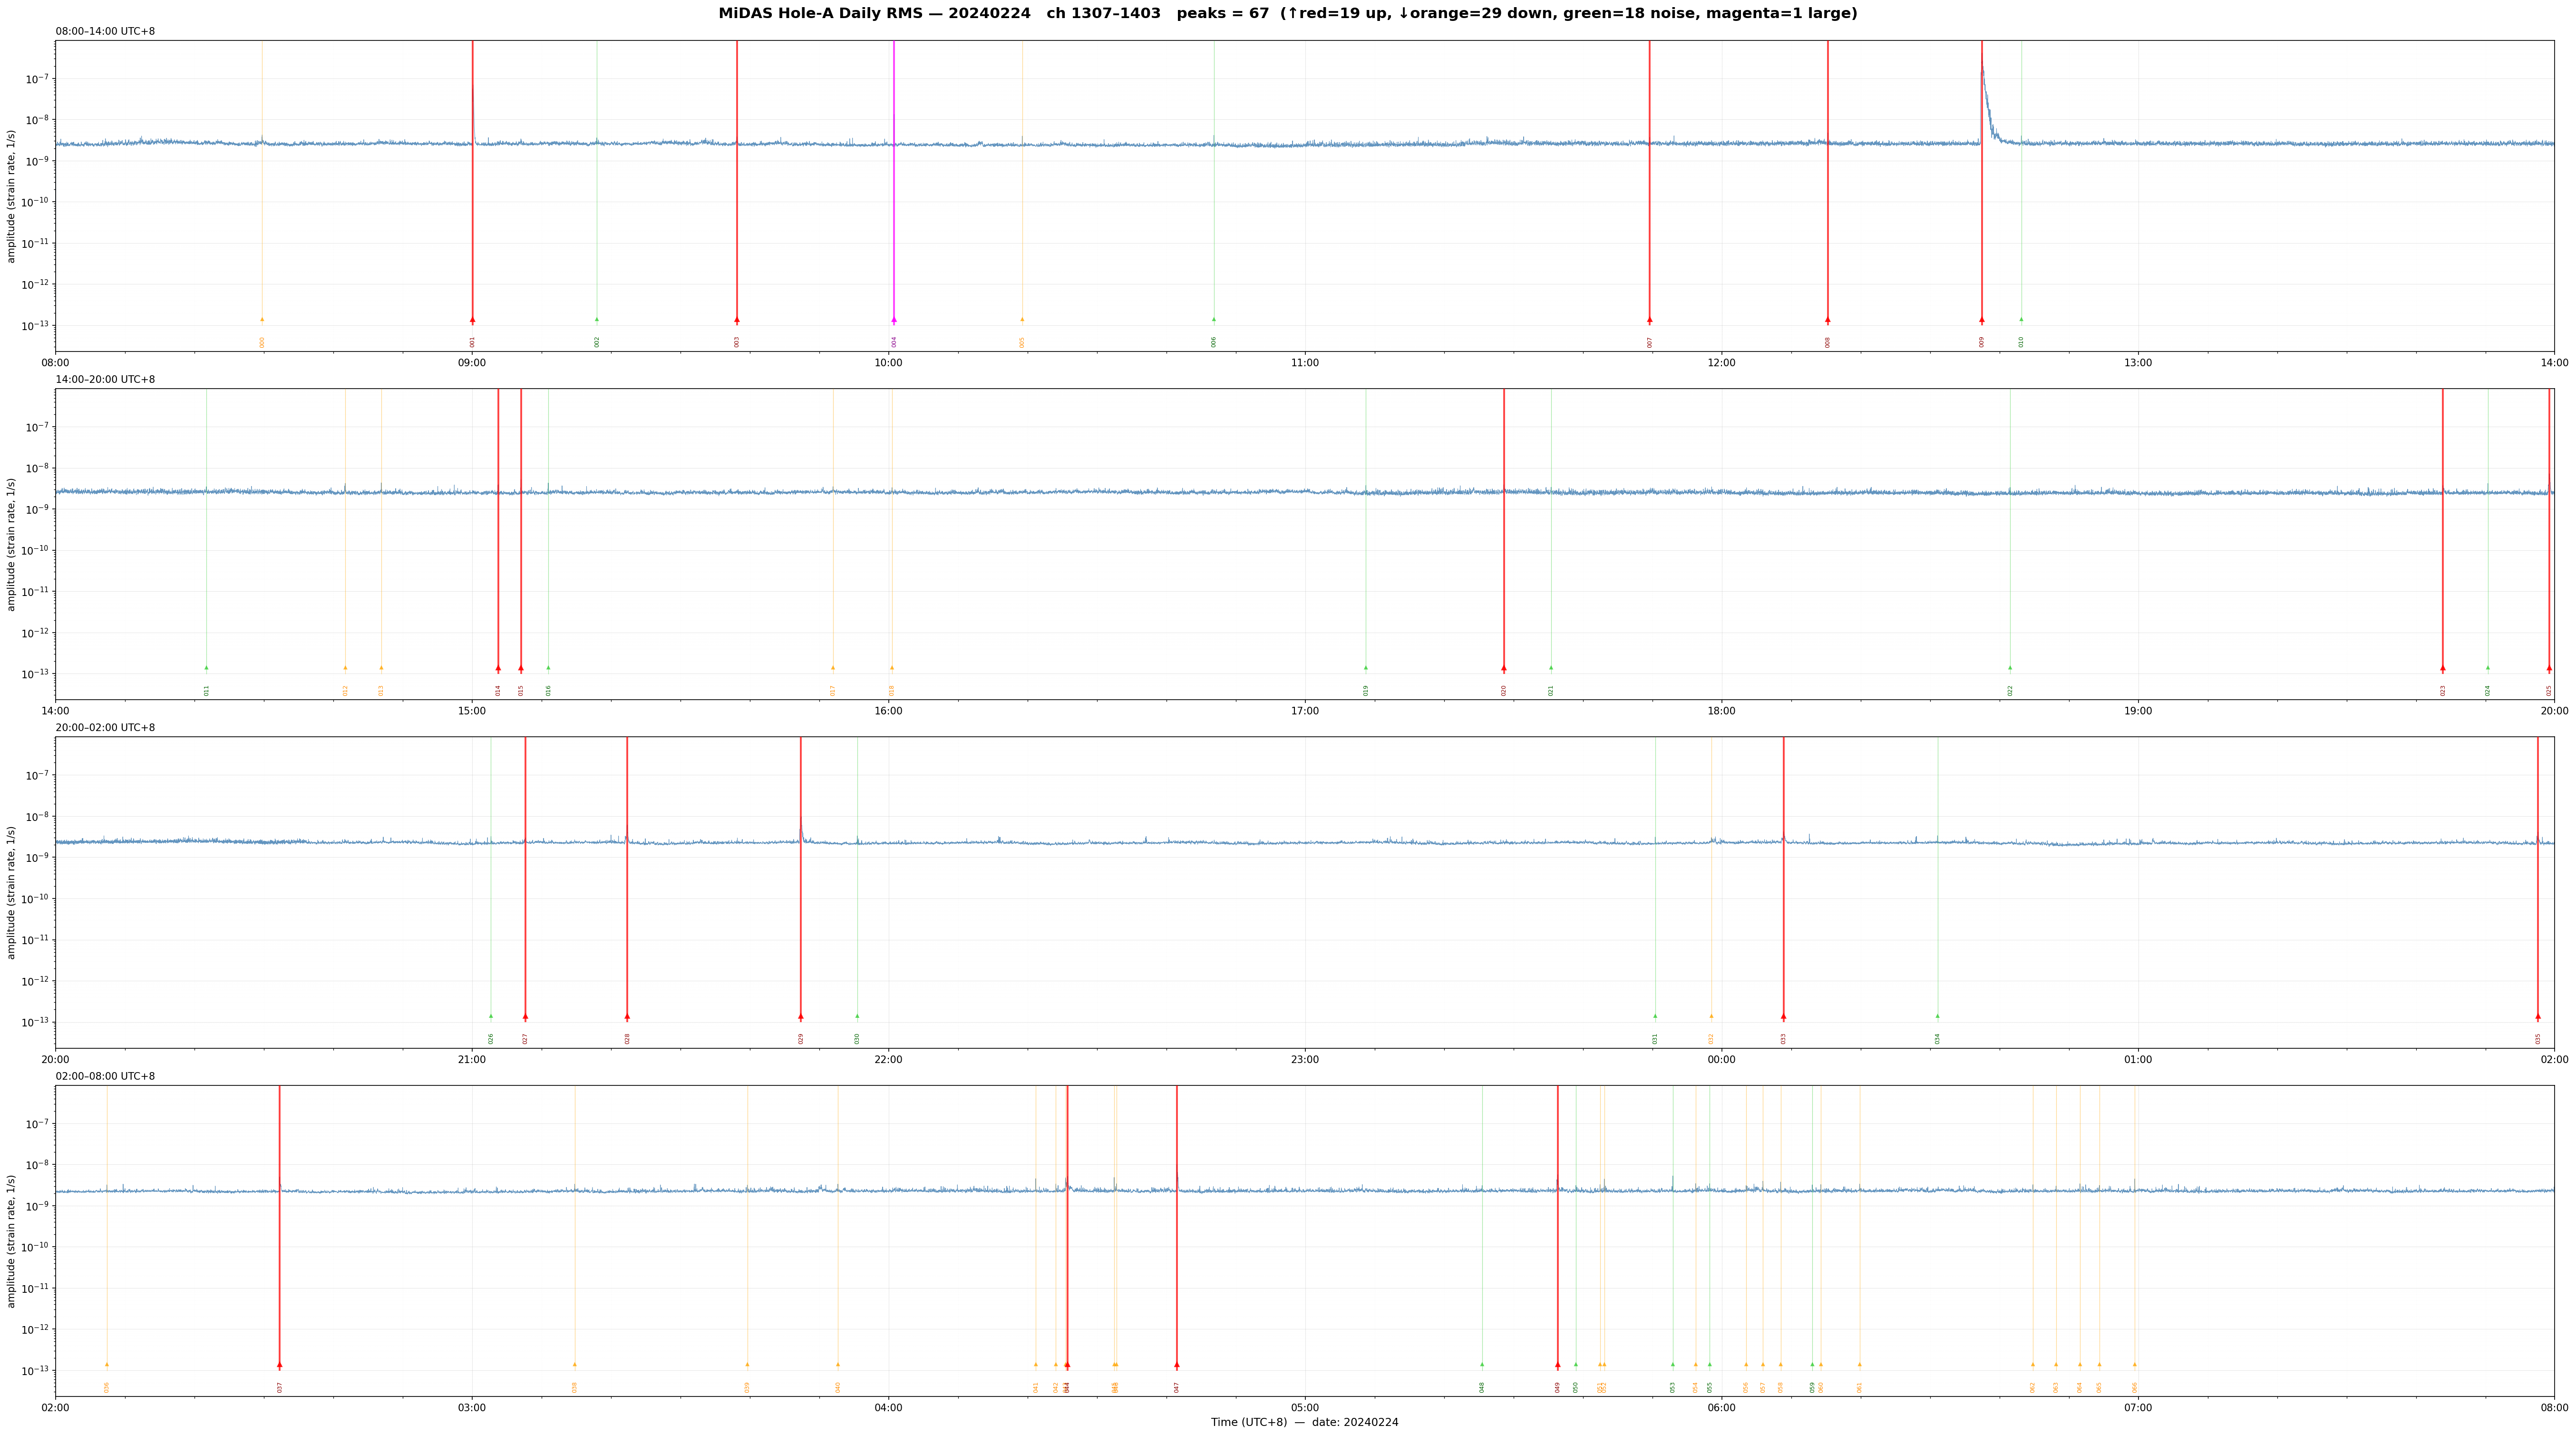The height and width of the screenshot is (1435, 2576).
Task: Select orange down marker labeled 018
Action: (892, 668)
